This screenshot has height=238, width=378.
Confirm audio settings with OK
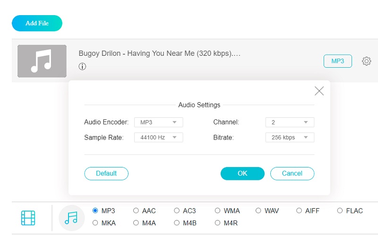242,174
